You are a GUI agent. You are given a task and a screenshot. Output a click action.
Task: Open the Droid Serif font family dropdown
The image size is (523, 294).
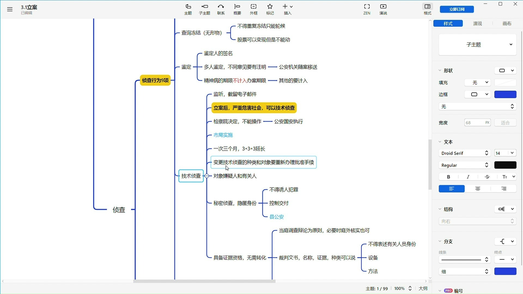pos(464,153)
